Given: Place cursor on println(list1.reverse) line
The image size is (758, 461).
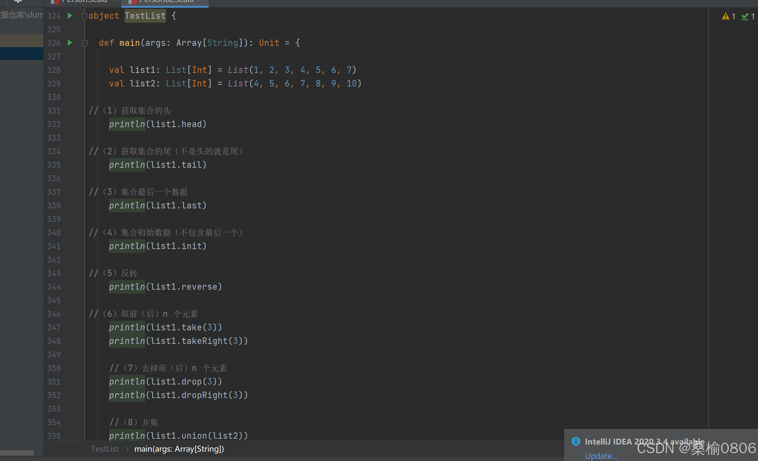Looking at the screenshot, I should 165,287.
